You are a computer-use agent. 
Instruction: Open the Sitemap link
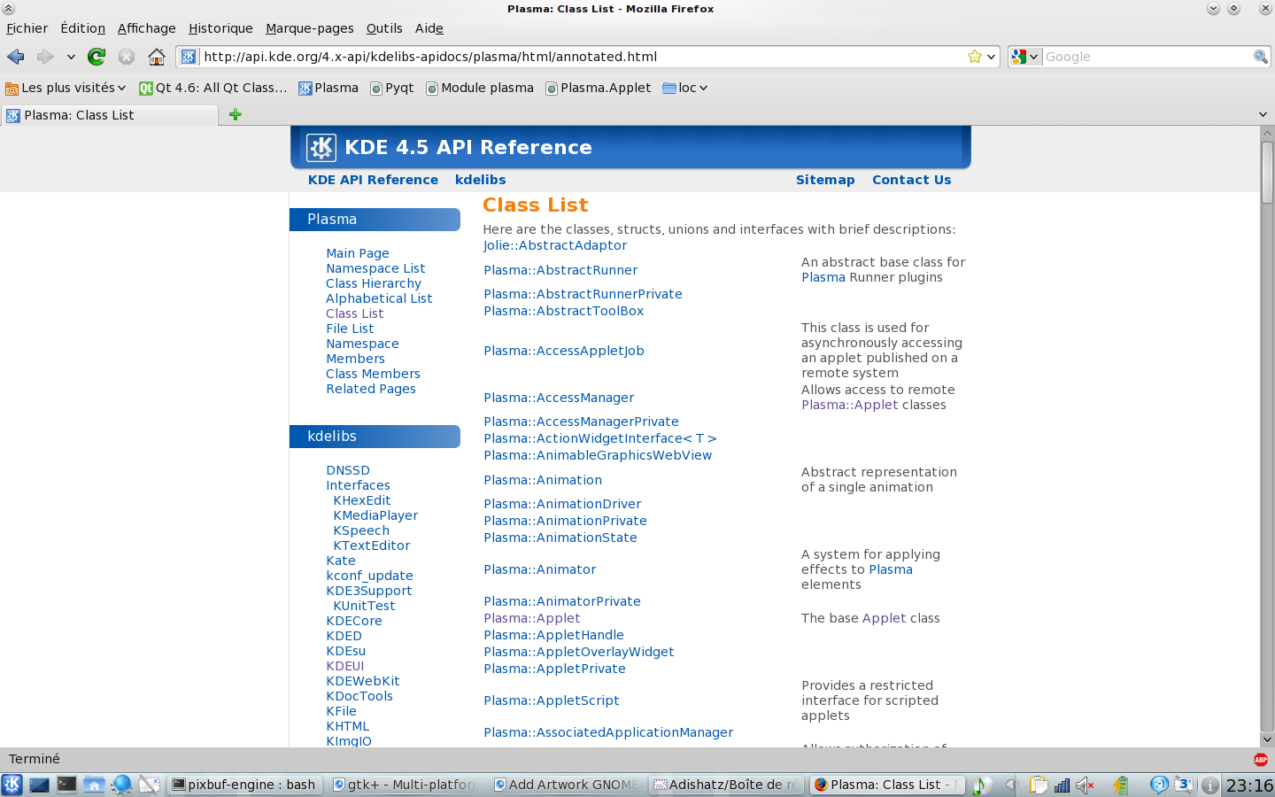pos(825,180)
